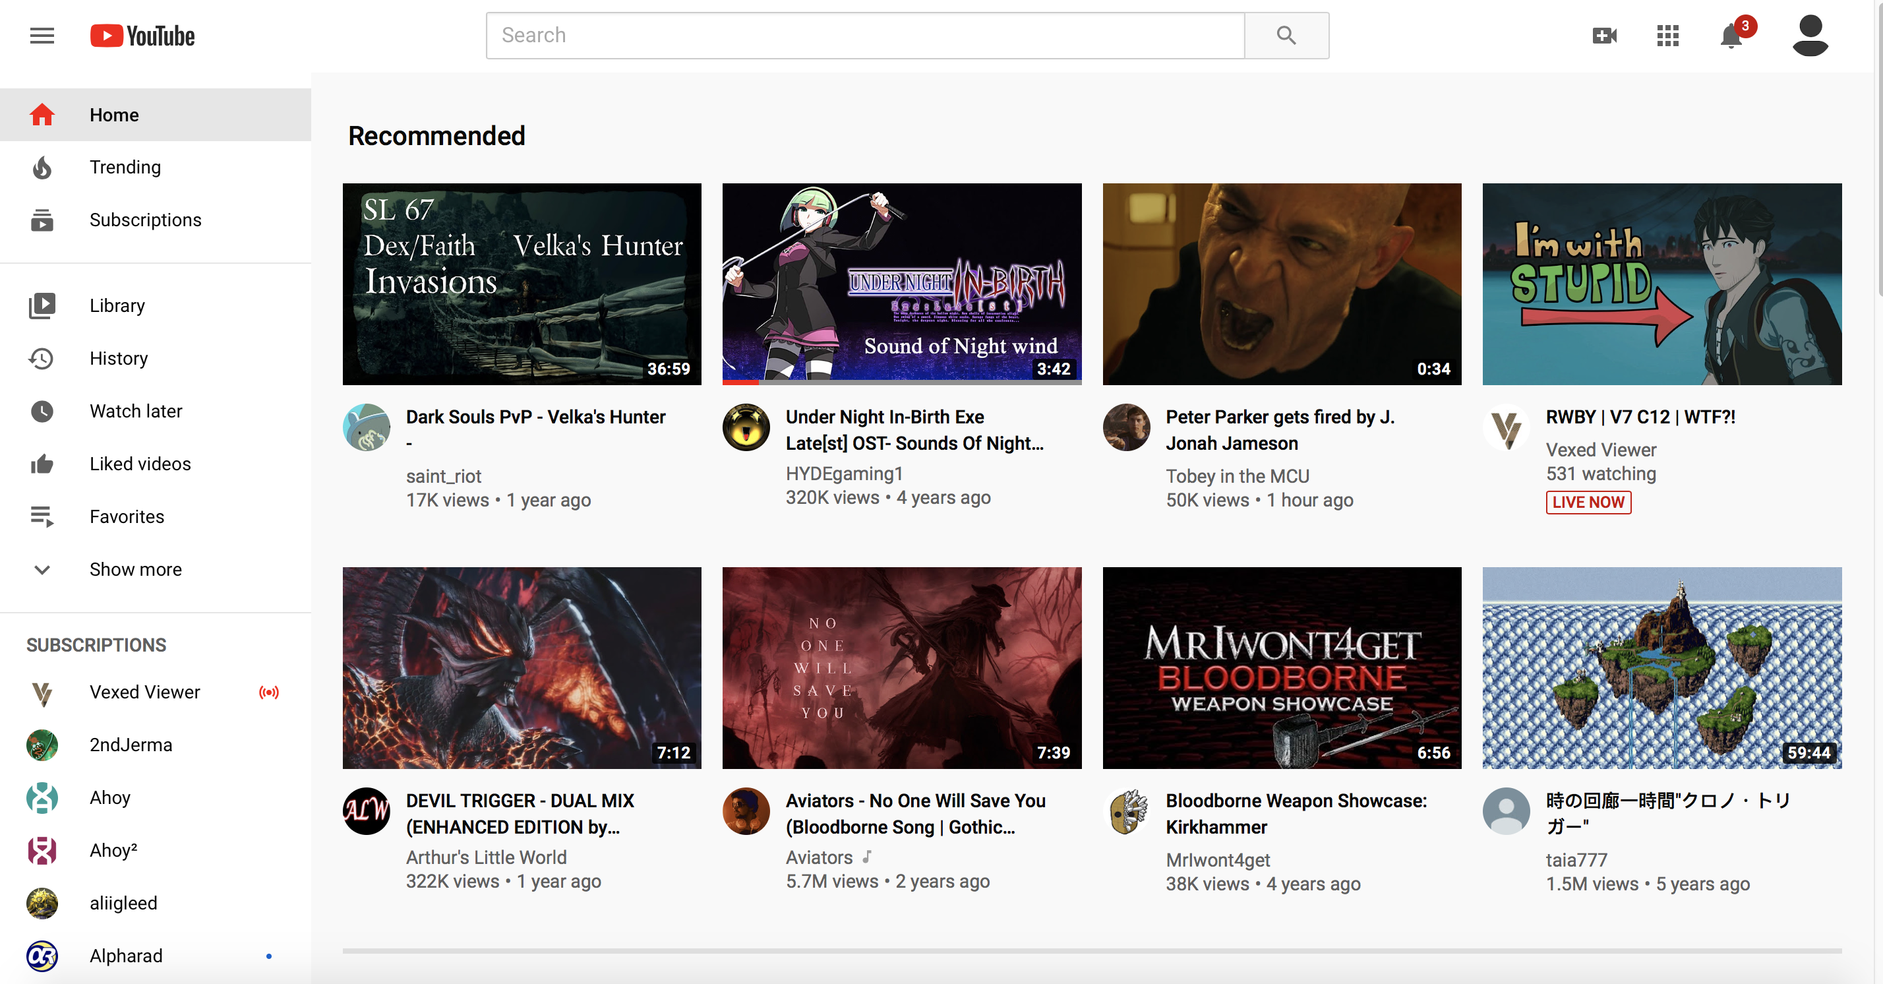Image resolution: width=1883 pixels, height=984 pixels.
Task: Select Home in the sidebar
Action: tap(155, 115)
